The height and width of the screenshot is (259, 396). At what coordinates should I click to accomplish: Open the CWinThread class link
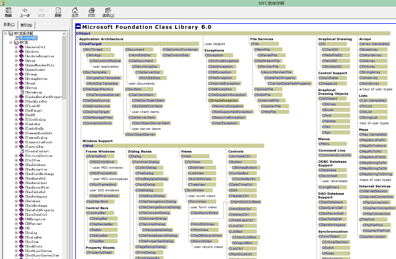pyautogui.click(x=92, y=50)
